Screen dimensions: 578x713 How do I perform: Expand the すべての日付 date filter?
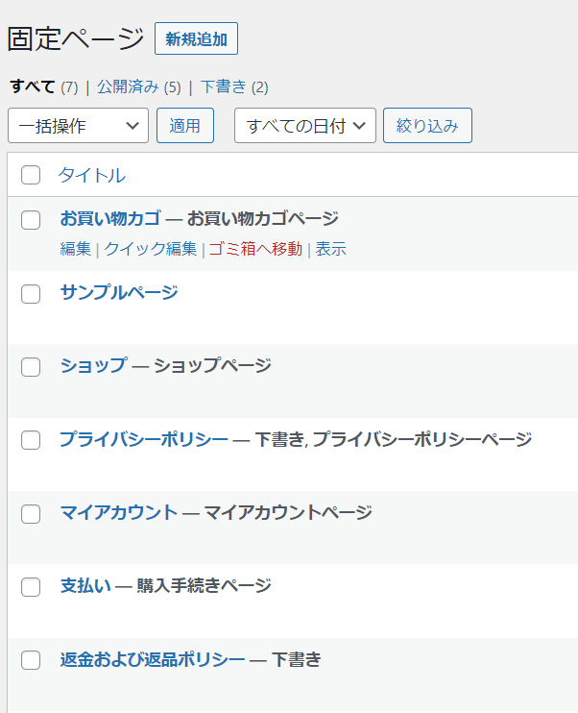[304, 126]
